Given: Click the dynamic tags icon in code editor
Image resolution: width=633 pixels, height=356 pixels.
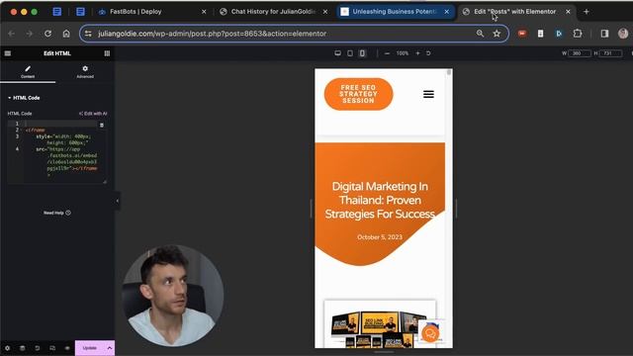Looking at the screenshot, I should click(102, 126).
